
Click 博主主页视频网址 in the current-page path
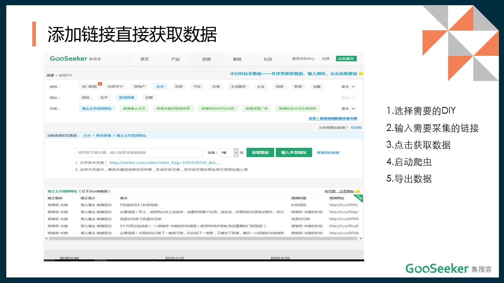pos(131,135)
